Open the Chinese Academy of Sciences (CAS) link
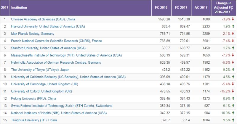Viewport: 237px width, 124px height. point(43,19)
